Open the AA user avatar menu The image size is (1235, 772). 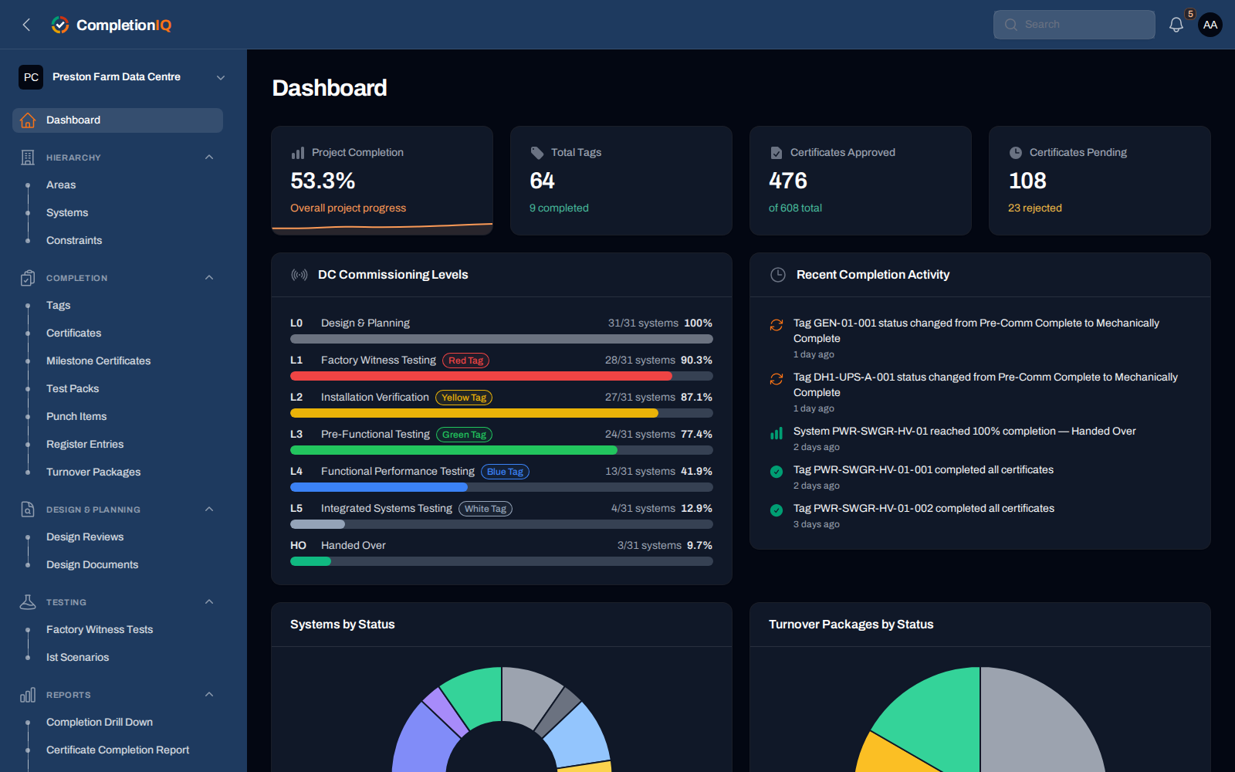(1210, 25)
